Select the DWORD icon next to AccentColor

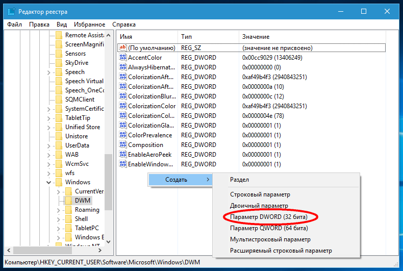[x=122, y=58]
